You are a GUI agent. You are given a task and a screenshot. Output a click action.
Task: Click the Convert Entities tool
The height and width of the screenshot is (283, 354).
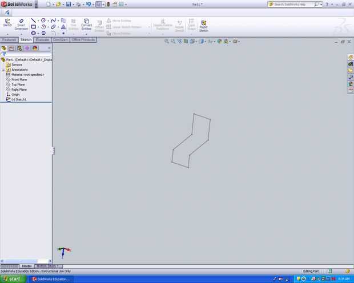click(x=86, y=25)
